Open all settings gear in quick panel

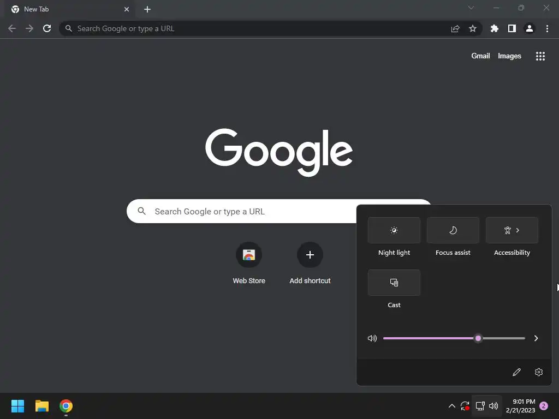tap(539, 372)
